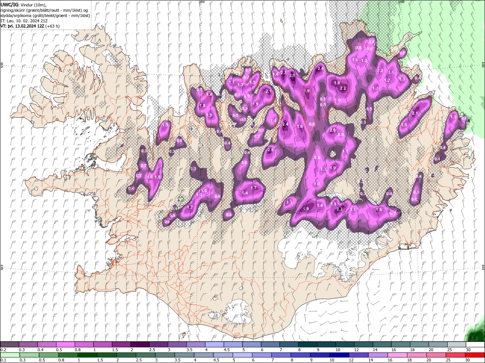Click the 'rigning/skúrir' legend description line
This screenshot has height=363, width=485.
tap(44, 10)
